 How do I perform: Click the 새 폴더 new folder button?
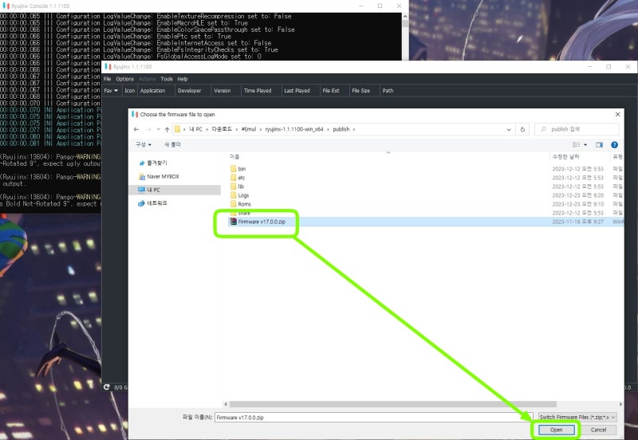172,144
